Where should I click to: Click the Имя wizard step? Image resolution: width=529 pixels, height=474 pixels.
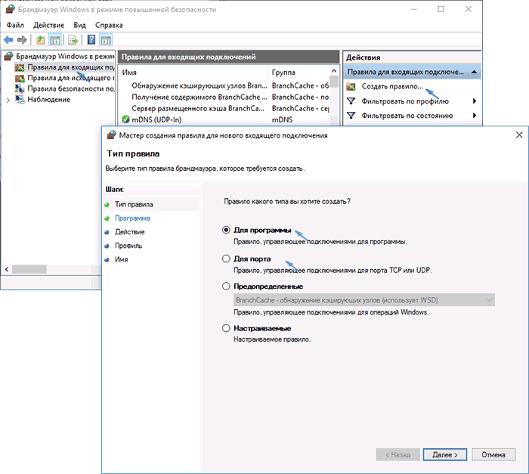click(x=121, y=259)
